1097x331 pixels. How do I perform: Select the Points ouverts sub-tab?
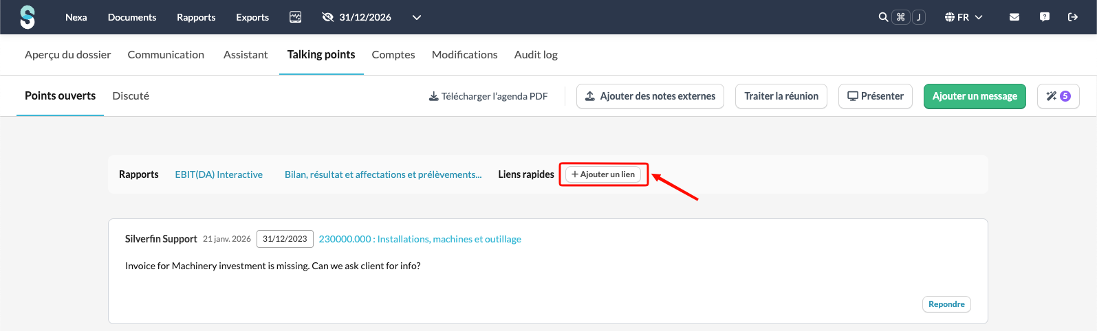click(61, 95)
